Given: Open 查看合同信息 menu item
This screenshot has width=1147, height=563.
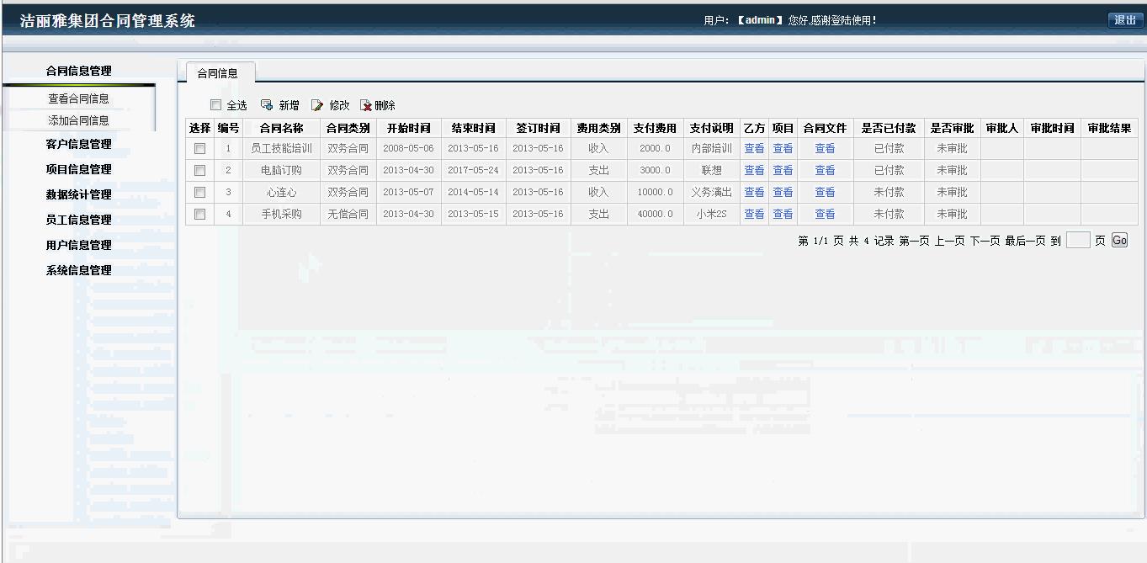Looking at the screenshot, I should [78, 98].
